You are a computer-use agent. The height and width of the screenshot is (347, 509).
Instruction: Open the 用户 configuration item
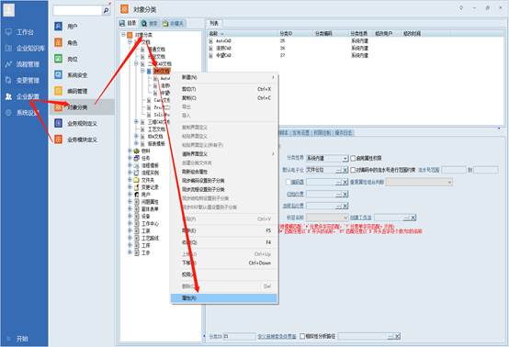[x=72, y=27]
